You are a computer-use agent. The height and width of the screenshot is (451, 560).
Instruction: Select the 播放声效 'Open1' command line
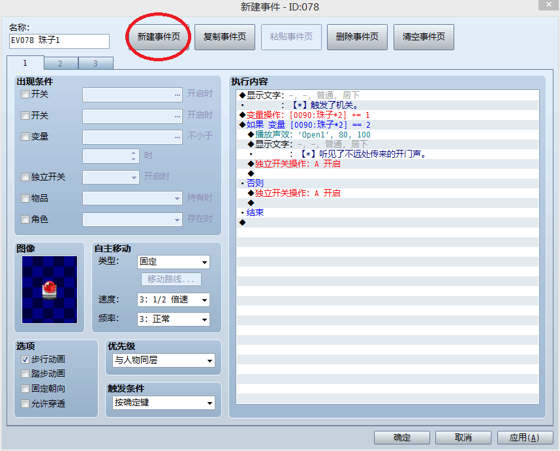click(388, 134)
